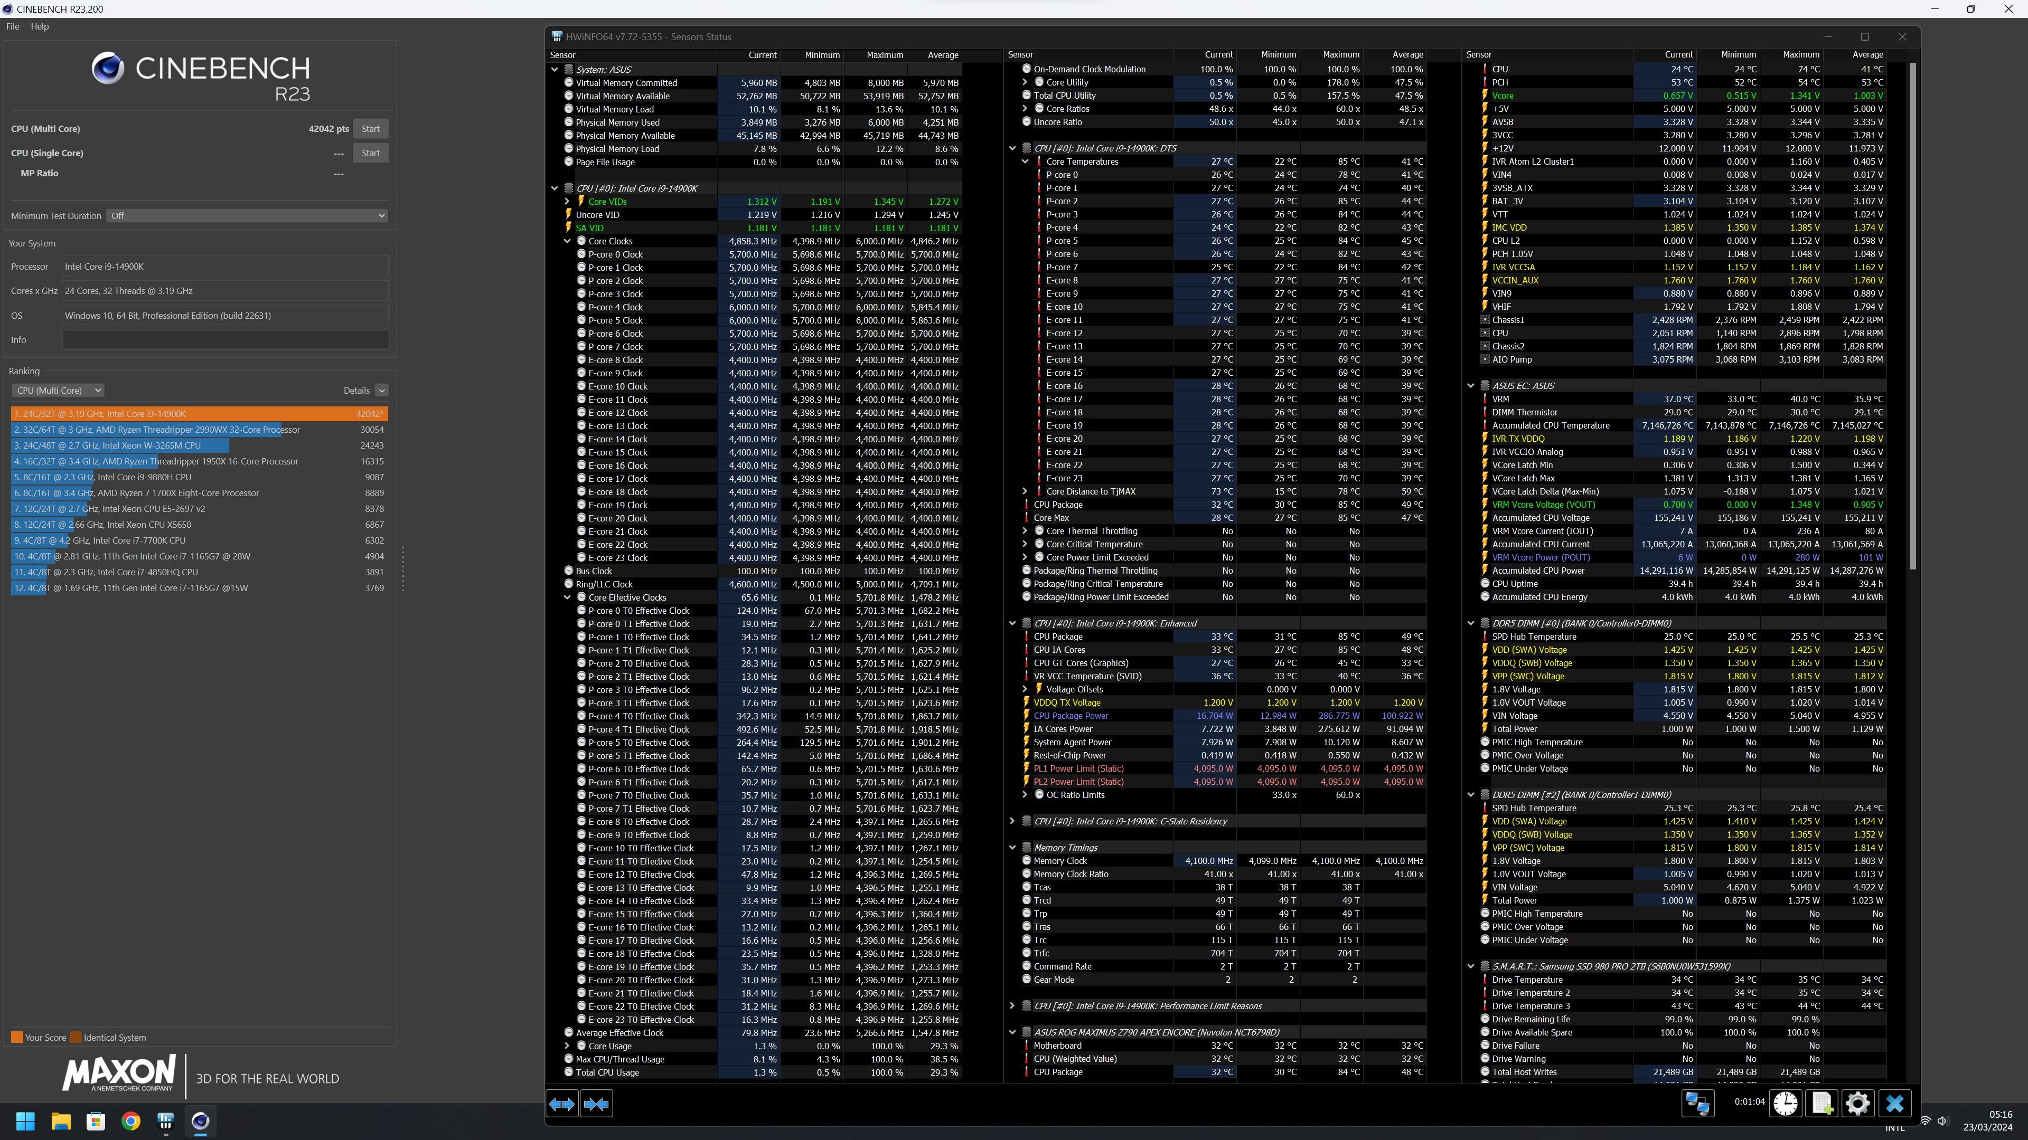Collapse System: ASUS sensor group
Viewport: 2028px width, 1140px height.
[x=554, y=69]
